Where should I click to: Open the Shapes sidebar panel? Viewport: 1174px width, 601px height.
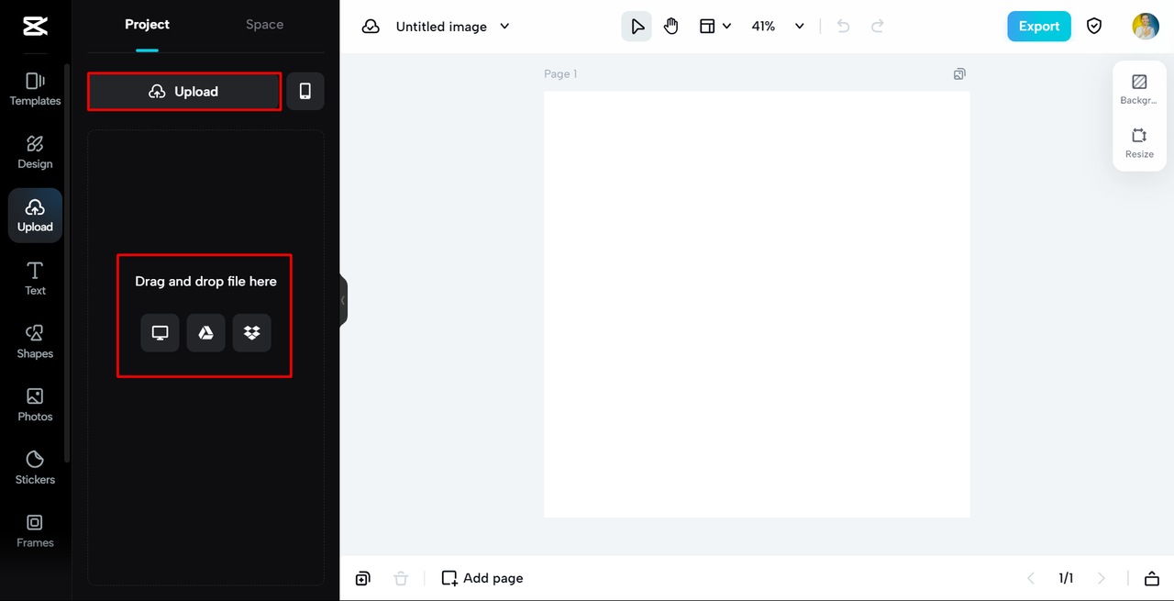pos(35,342)
